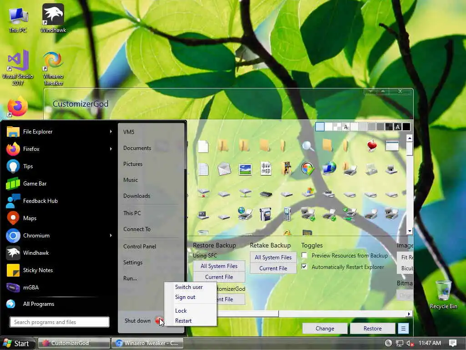Click the Search programs and files box
Image resolution: width=466 pixels, height=350 pixels.
(60, 322)
